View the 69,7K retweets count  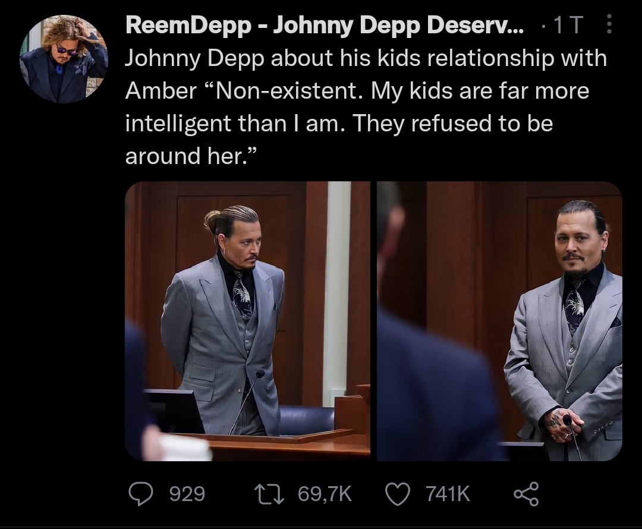coord(325,494)
